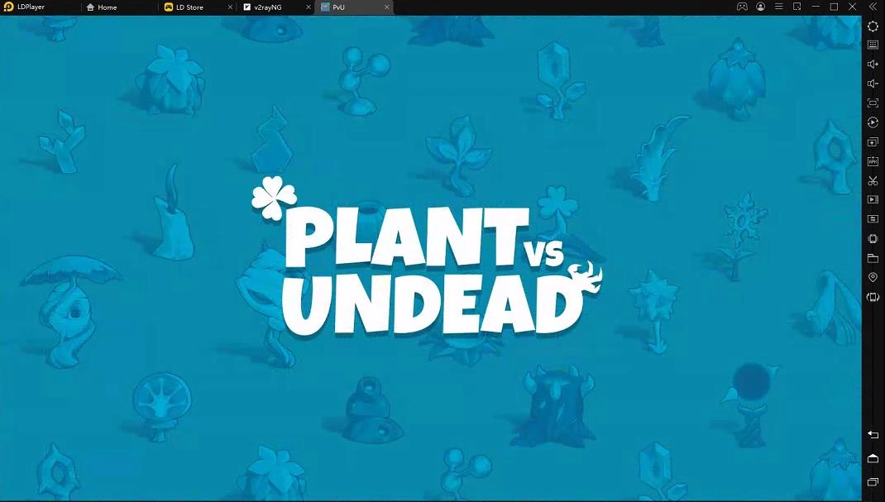Viewport: 885px width, 502px height.
Task: Install APK file icon
Action: [873, 161]
